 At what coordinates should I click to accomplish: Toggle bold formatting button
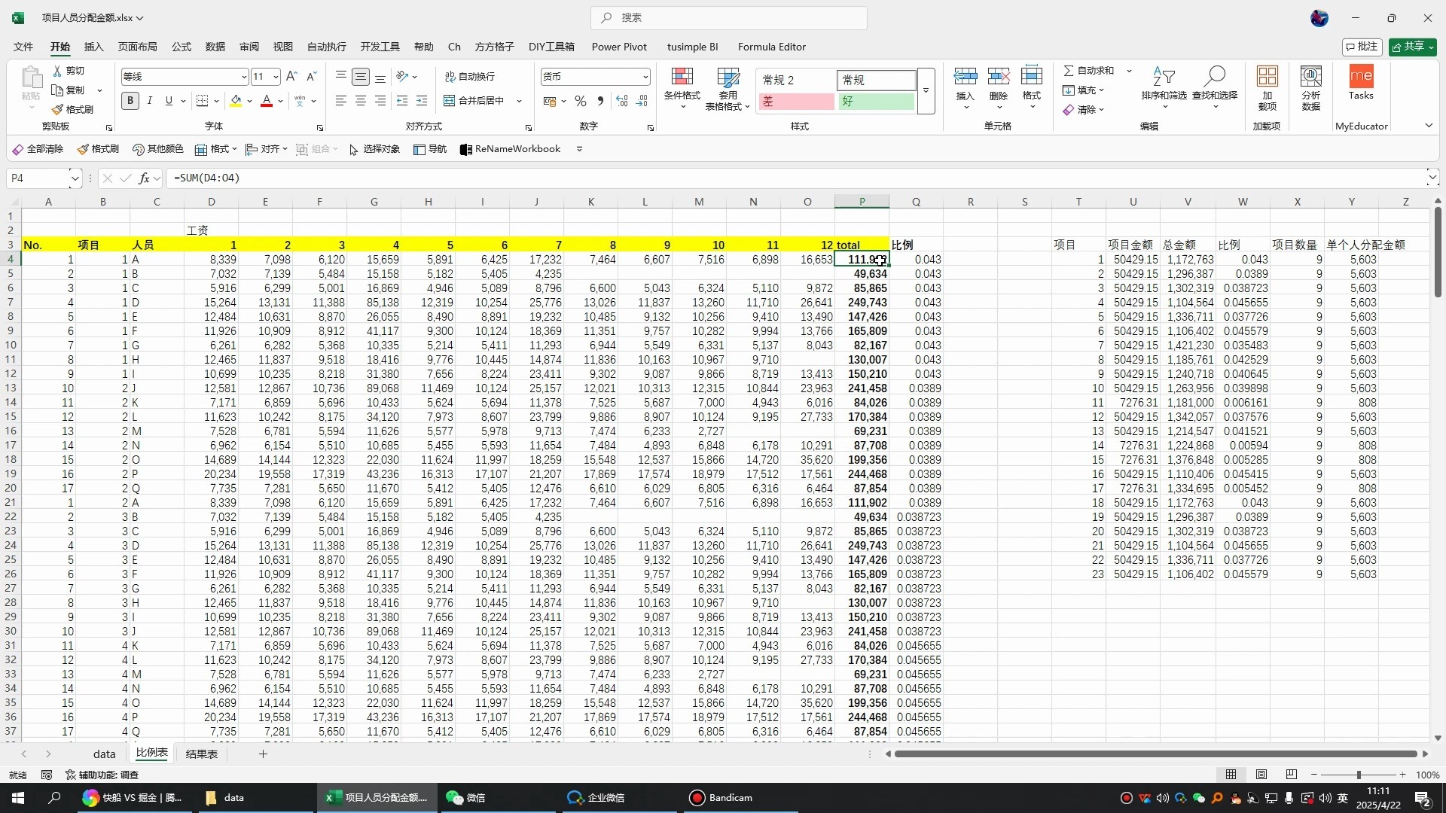tap(130, 101)
